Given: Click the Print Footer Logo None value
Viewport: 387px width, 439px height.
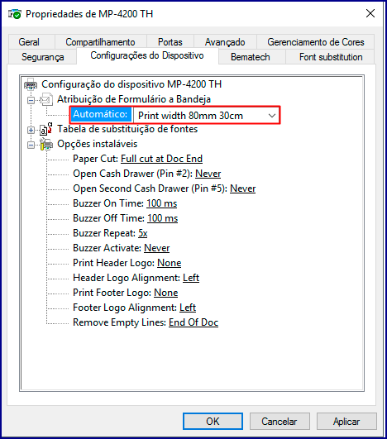Looking at the screenshot, I should click(166, 293).
